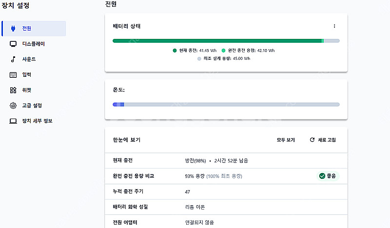
Task: Click the green checkmark in 좋음 badge
Action: (x=322, y=176)
